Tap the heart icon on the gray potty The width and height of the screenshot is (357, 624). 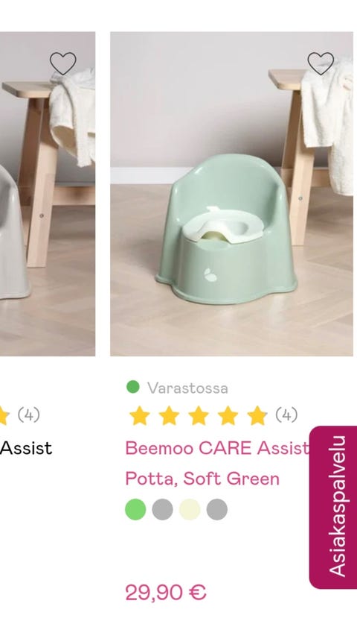tap(62, 63)
